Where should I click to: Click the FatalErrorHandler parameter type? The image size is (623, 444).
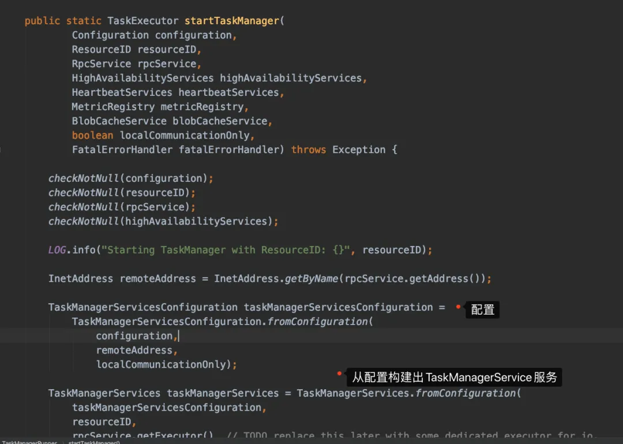(x=122, y=150)
